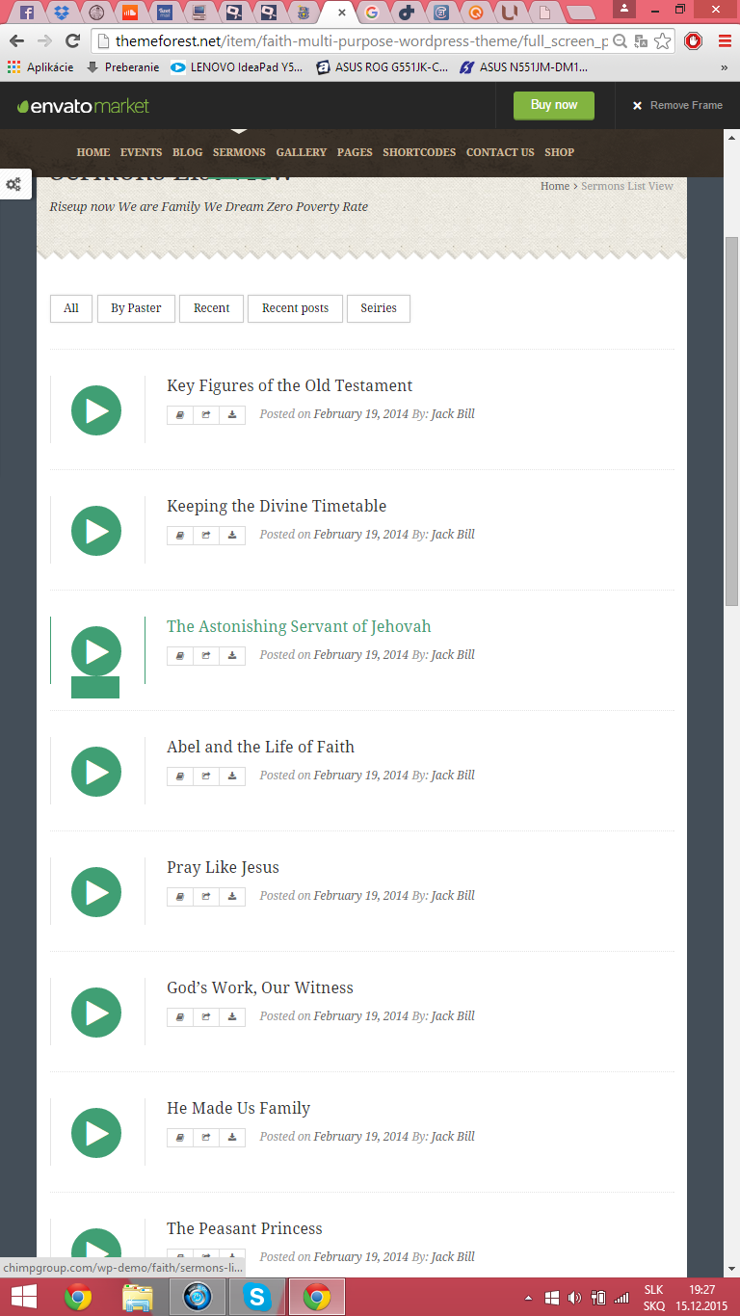Expand the bookmarks bar overflow chevron
The image size is (740, 1316).
724,67
